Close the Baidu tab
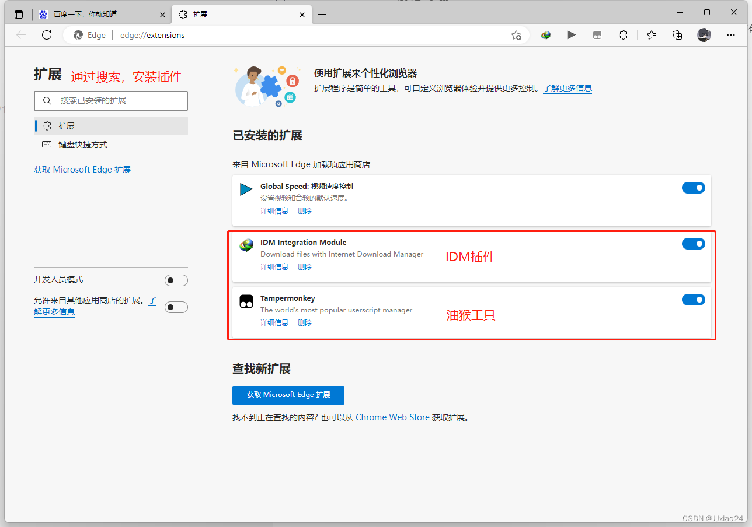Viewport: 752px width, 527px height. coord(162,15)
